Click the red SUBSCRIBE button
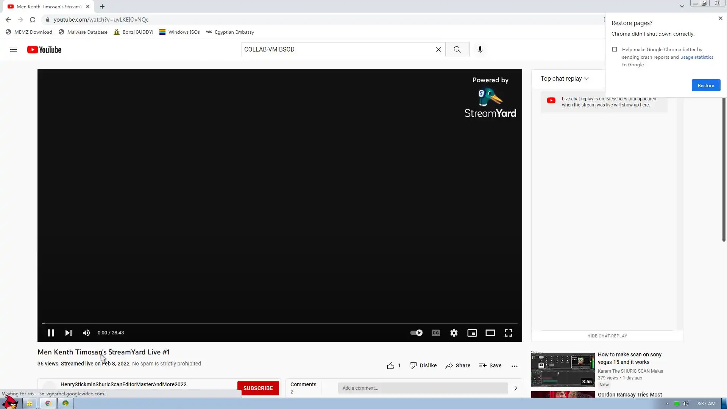Viewport: 727px width, 409px height. (258, 388)
